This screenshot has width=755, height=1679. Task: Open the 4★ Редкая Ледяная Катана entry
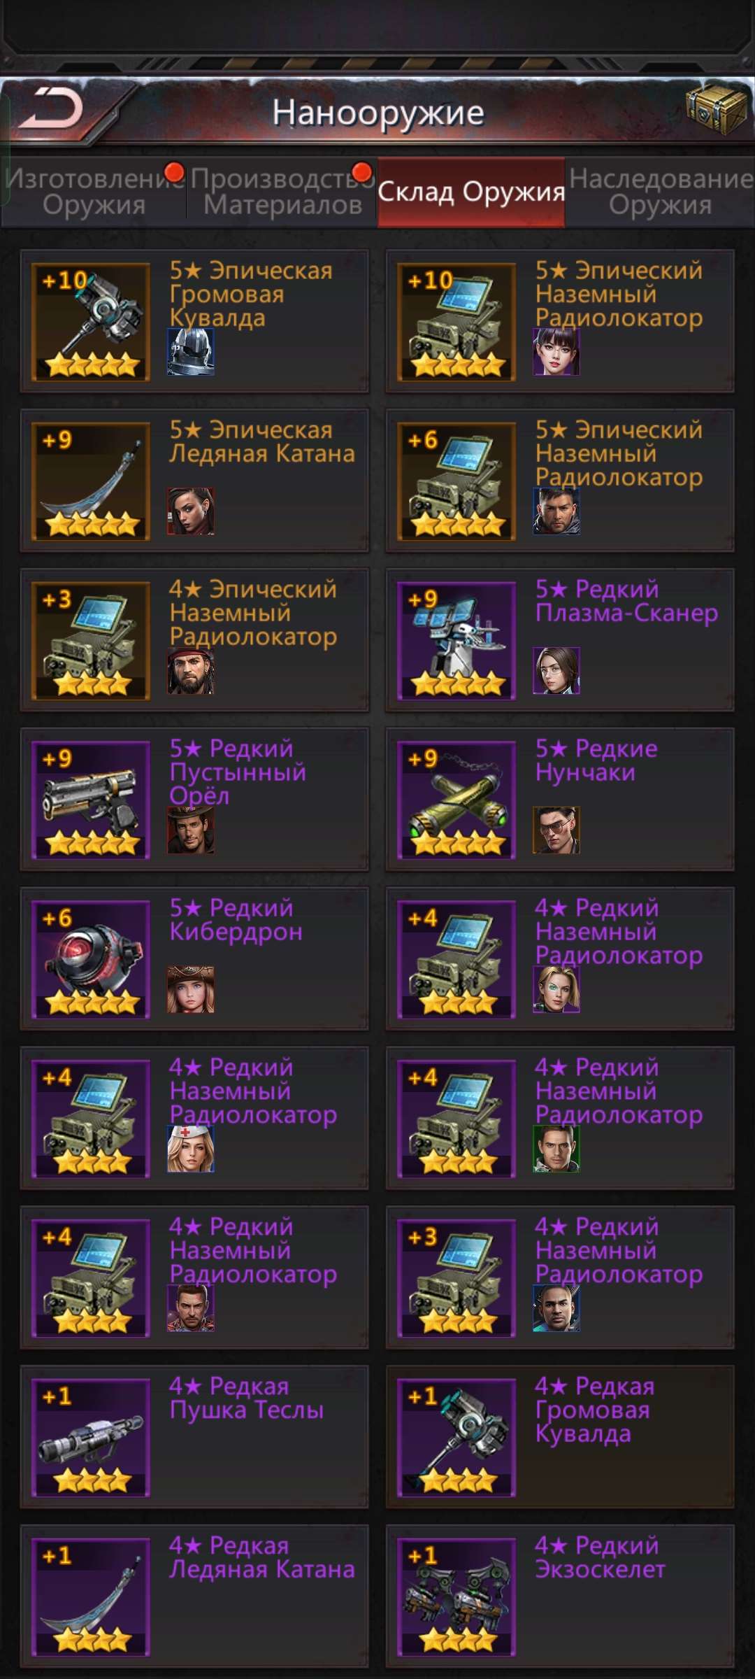coord(194,1596)
